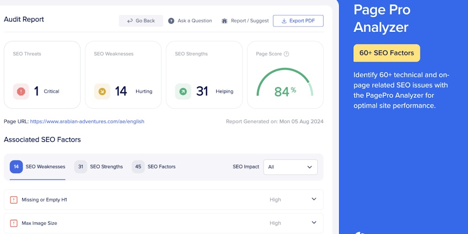The width and height of the screenshot is (468, 234).
Task: Click the SEO Weaknesses summary card
Action: pyautogui.click(x=123, y=75)
